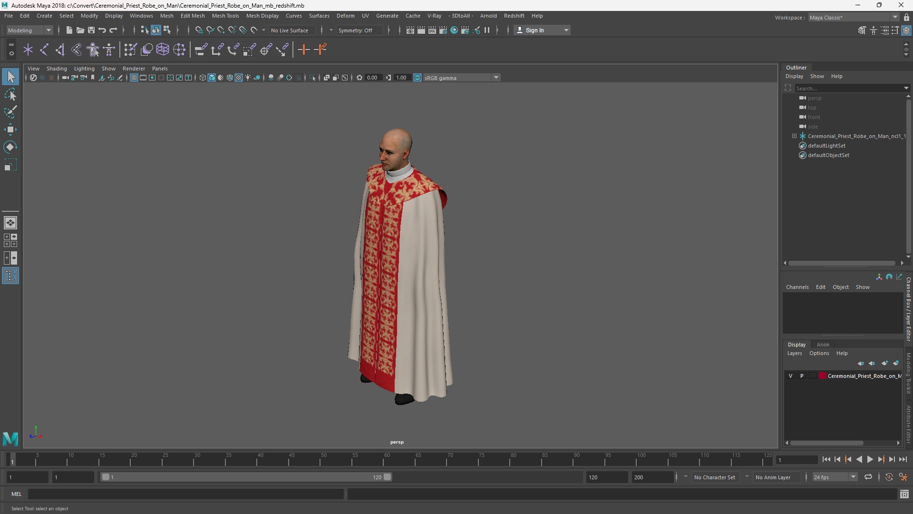This screenshot has height=514, width=913.
Task: Open the 24 fps frame rate dropdown
Action: tap(835, 477)
